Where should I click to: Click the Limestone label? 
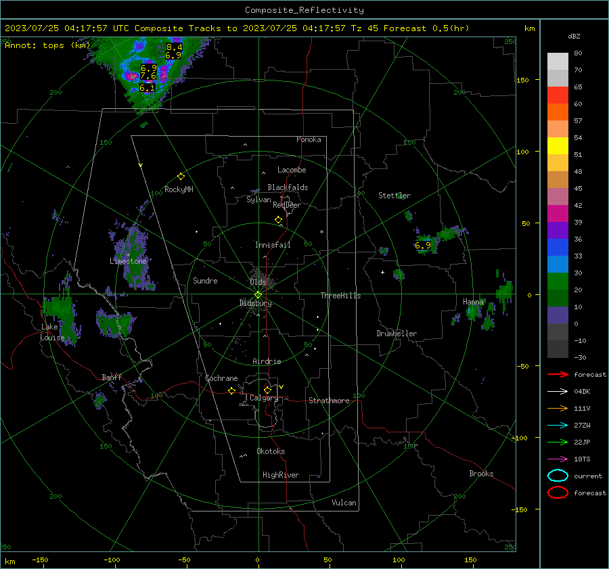[x=128, y=261]
